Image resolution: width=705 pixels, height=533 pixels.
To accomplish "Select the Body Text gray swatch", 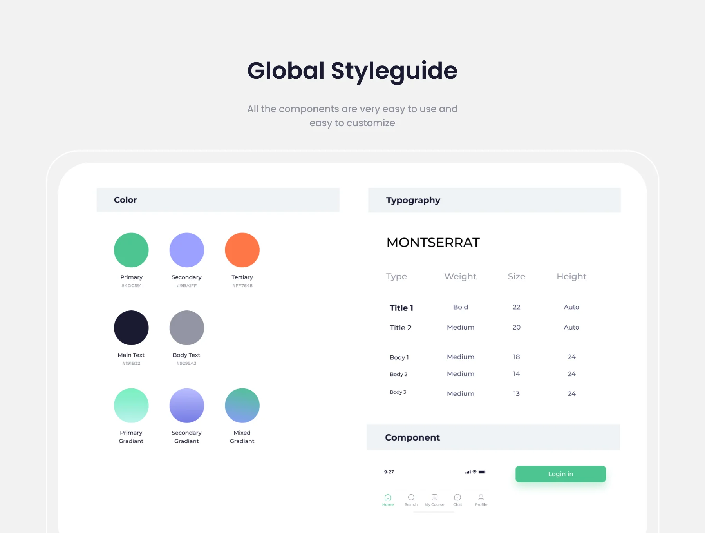I will tap(187, 328).
